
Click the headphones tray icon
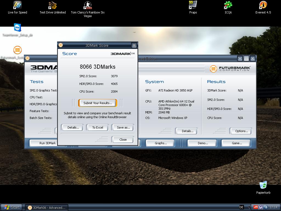261,207
